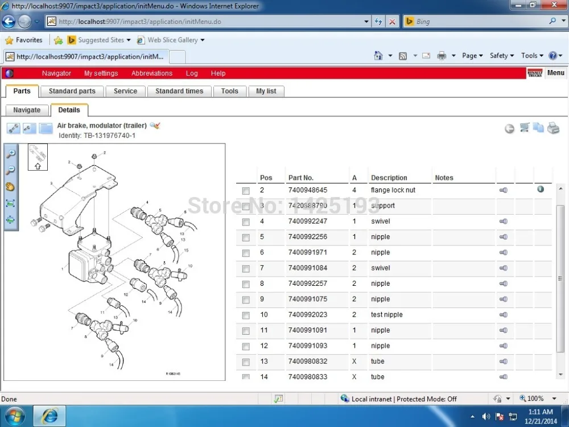Select the checkbox for Pos 13 tube
The width and height of the screenshot is (569, 427).
(245, 362)
